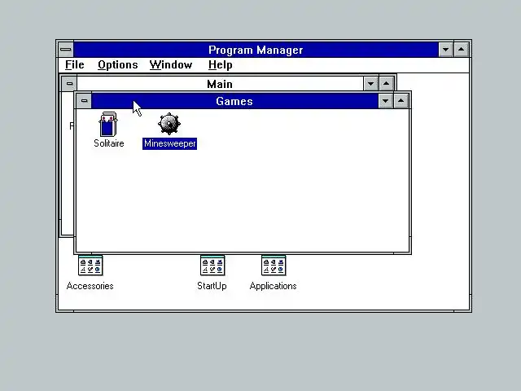Open the Options menu
The image size is (521, 391).
(117, 65)
